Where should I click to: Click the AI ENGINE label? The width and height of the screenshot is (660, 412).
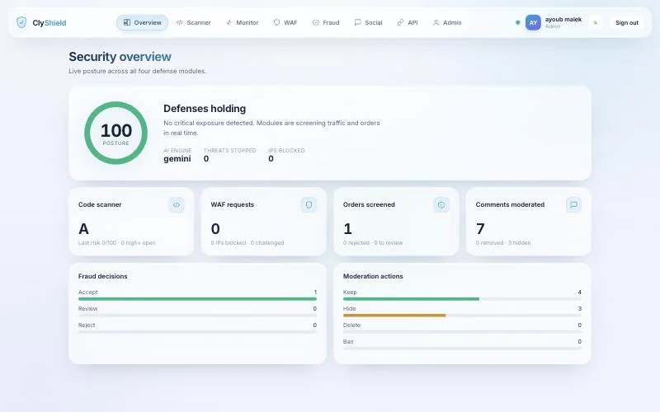177,150
